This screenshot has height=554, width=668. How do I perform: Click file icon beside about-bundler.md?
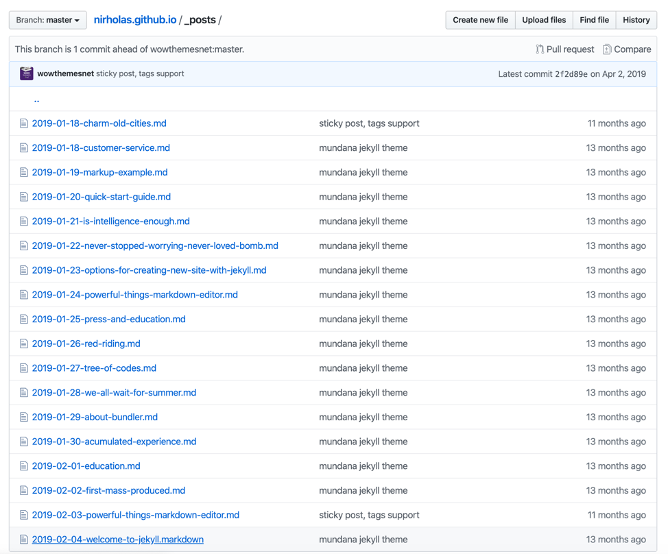coord(24,418)
